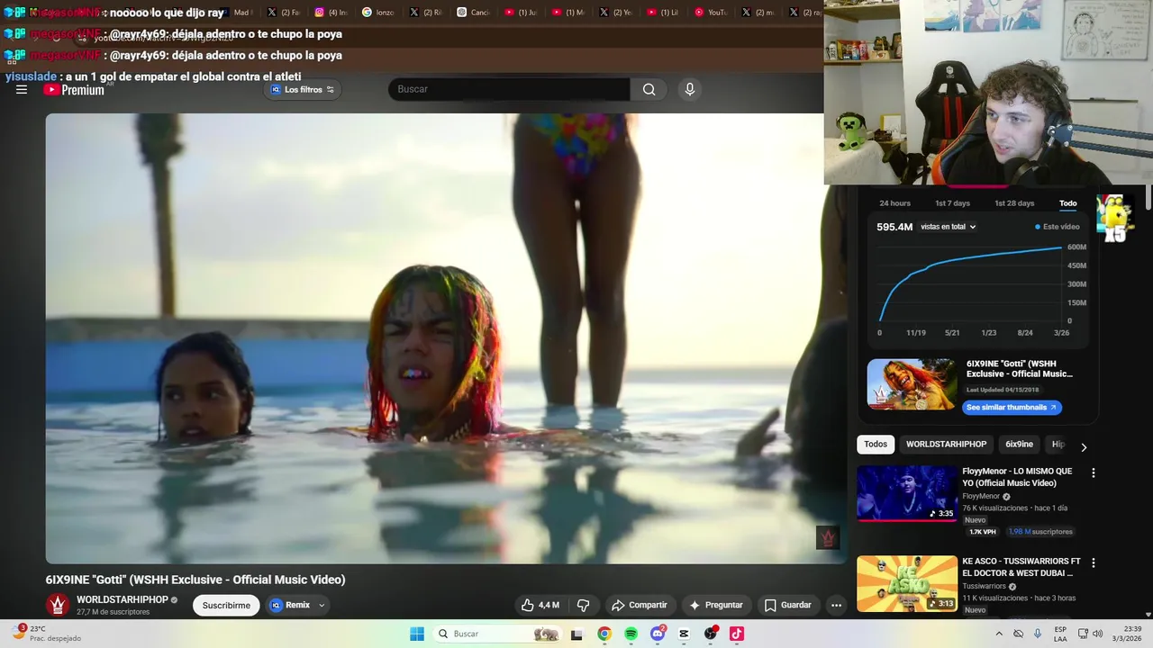
Task: Open Los filtros button in header
Action: tap(303, 89)
